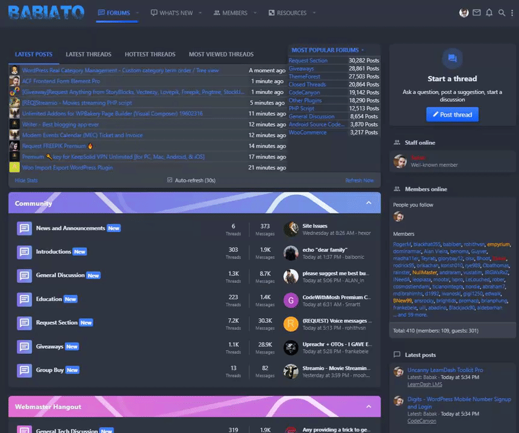Toggle the Auto-refresh (30s) checkbox
The width and height of the screenshot is (519, 433).
[x=170, y=180]
